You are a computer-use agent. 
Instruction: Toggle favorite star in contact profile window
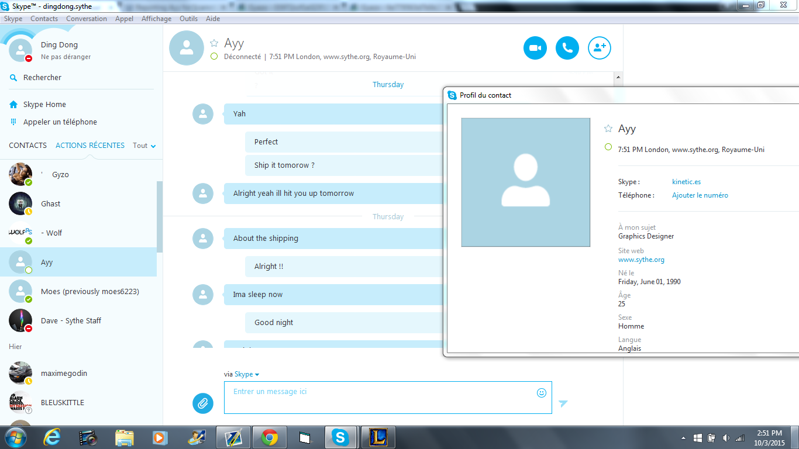click(x=608, y=129)
